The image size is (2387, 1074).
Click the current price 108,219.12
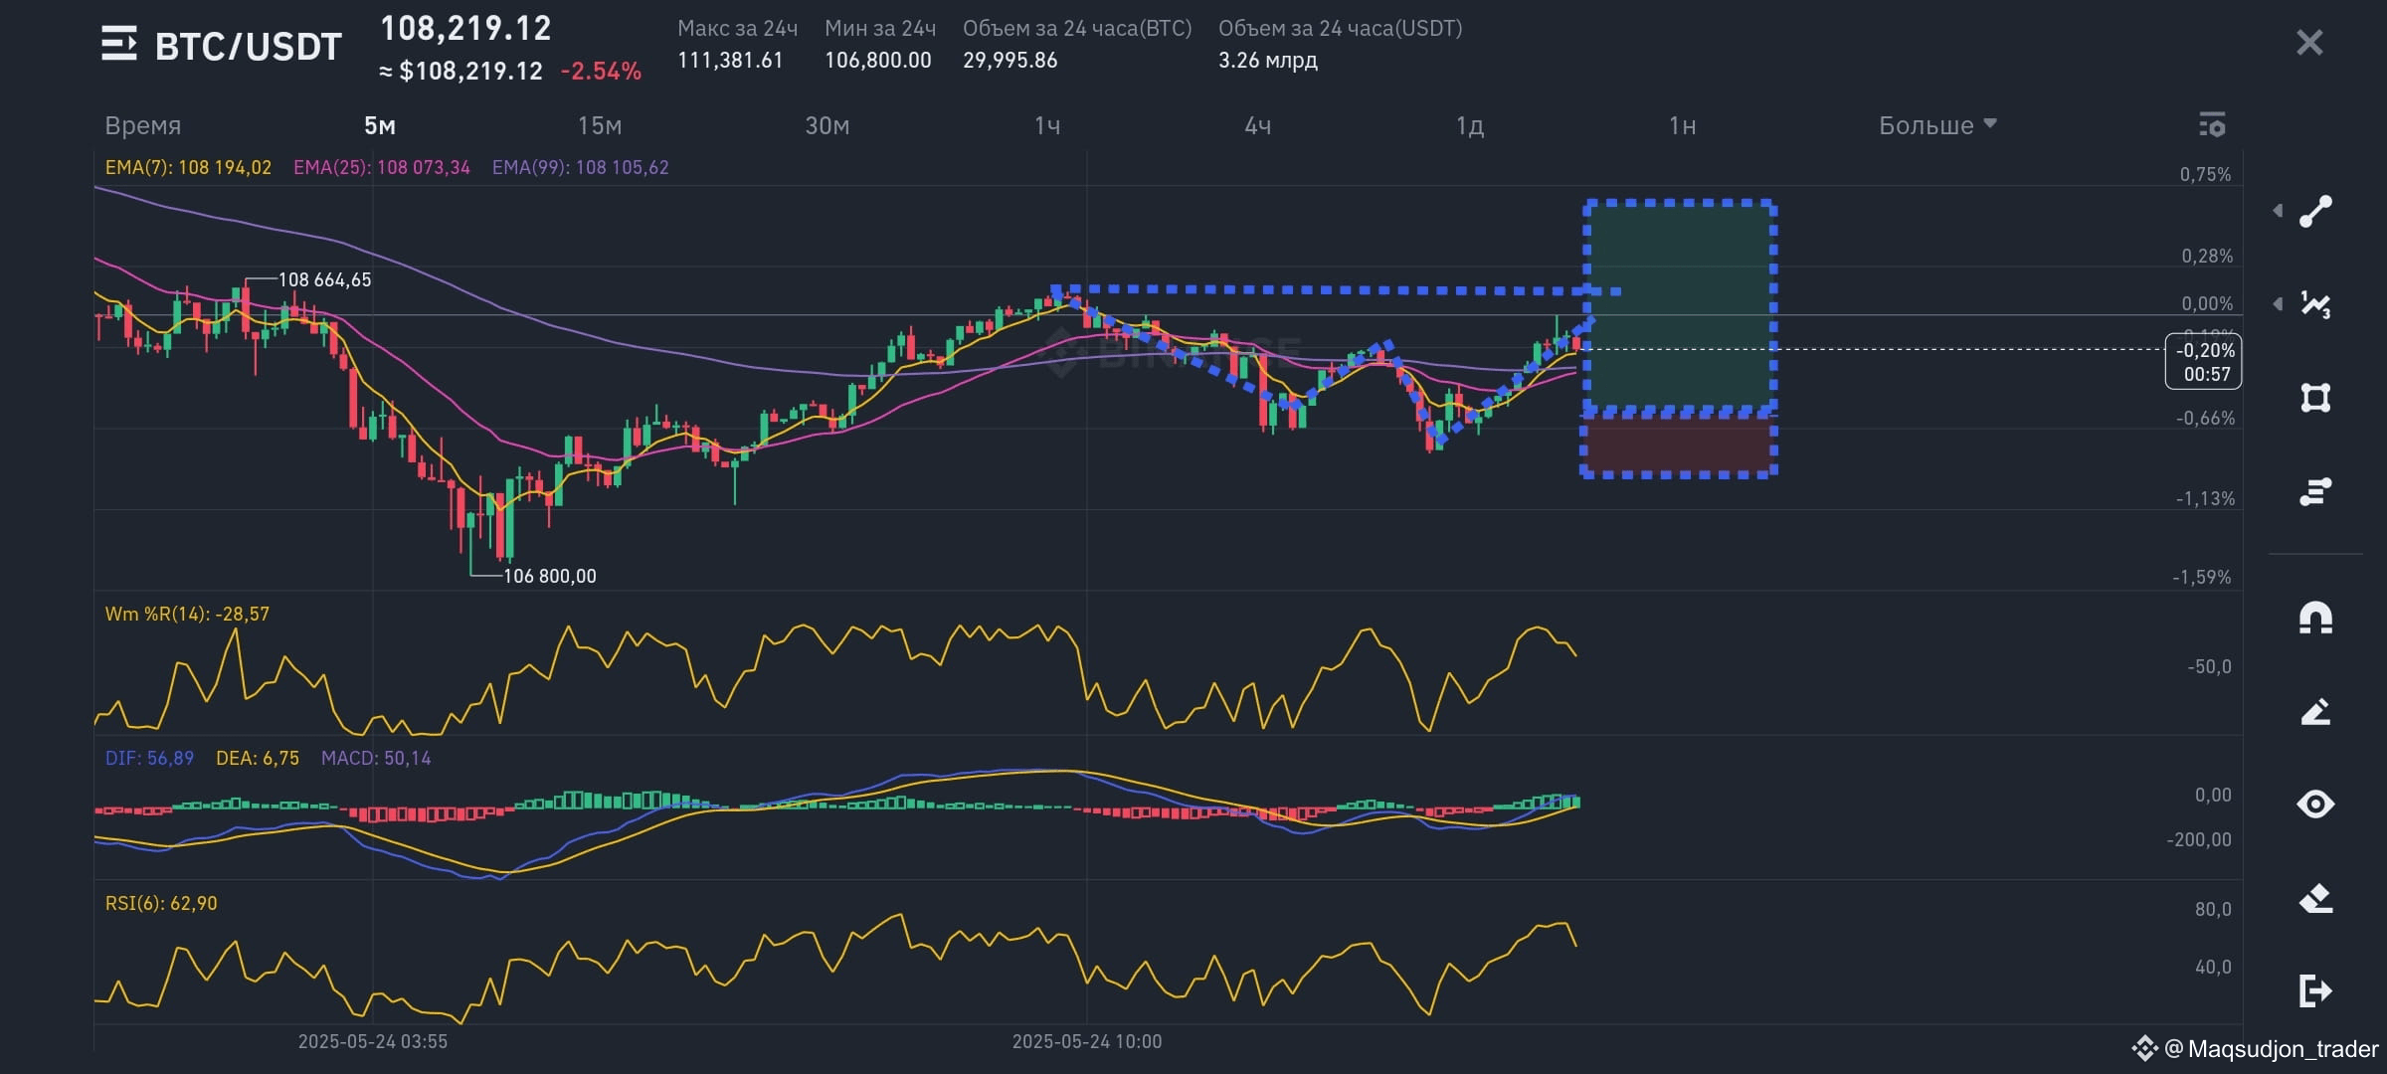tap(465, 28)
